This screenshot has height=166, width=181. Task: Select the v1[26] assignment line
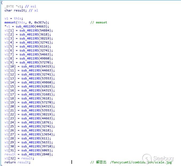(29, 131)
